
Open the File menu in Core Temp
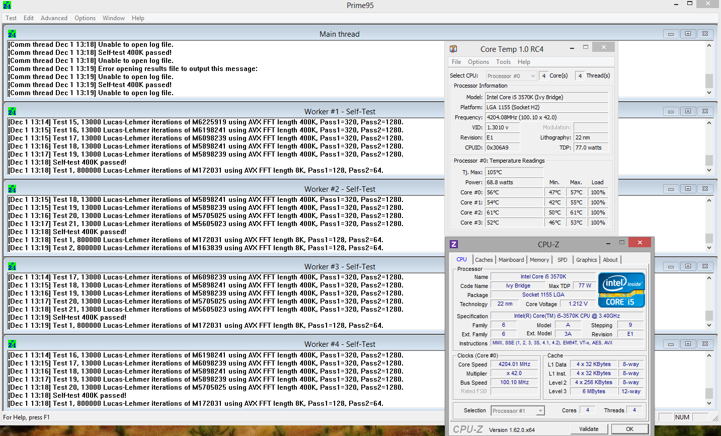[x=456, y=62]
